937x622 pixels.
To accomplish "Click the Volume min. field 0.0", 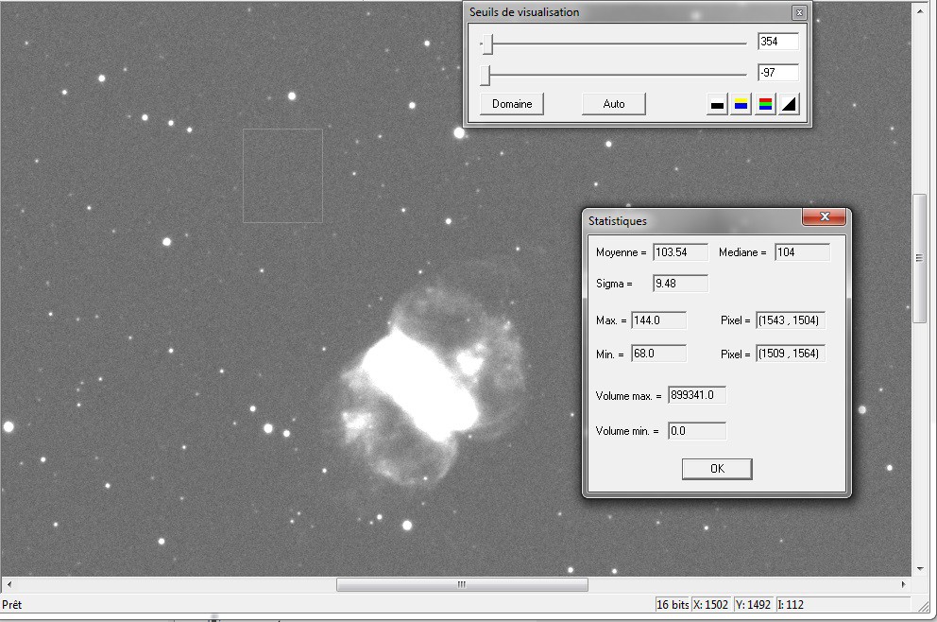I will (697, 431).
